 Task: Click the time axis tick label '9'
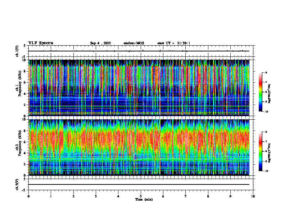[x=230, y=196]
